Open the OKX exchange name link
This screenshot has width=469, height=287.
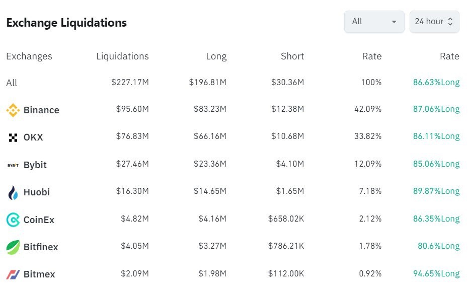33,137
